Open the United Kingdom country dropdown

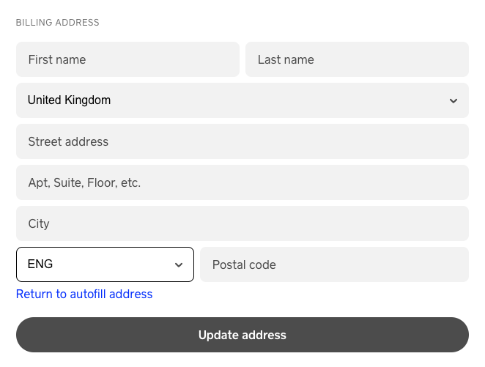pos(242,100)
